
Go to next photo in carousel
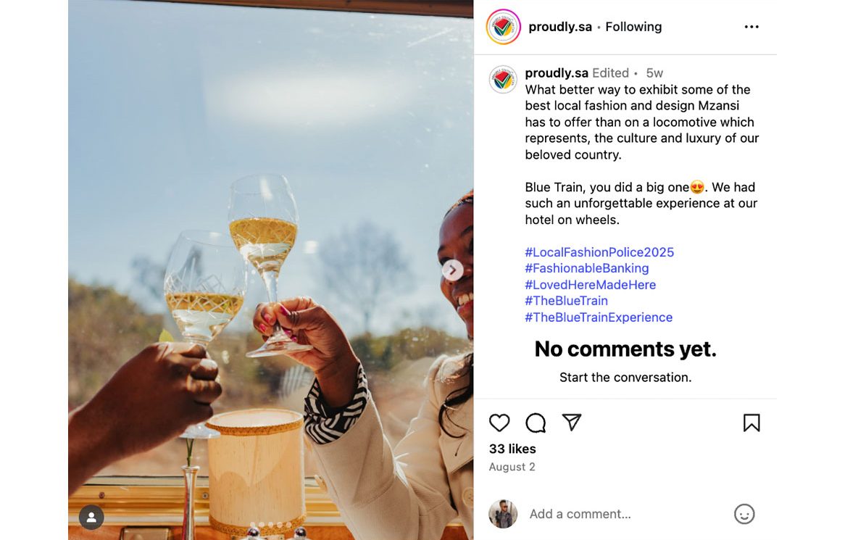pyautogui.click(x=452, y=270)
